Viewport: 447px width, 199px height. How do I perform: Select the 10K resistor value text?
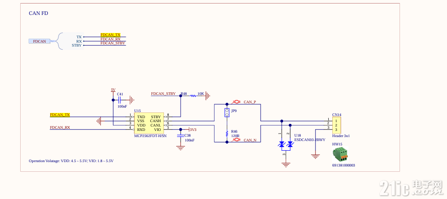click(201, 94)
